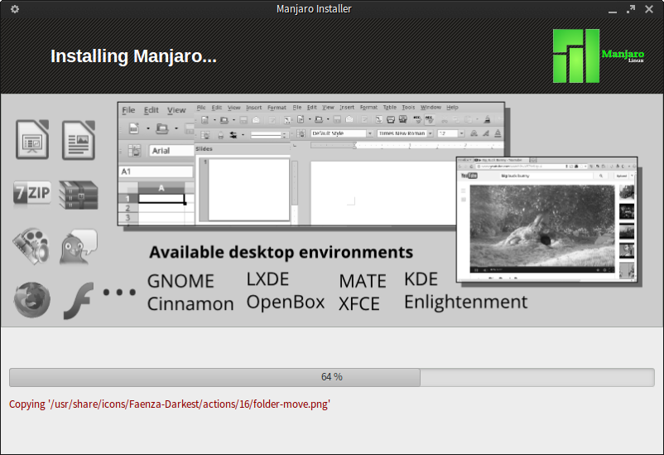Image resolution: width=664 pixels, height=455 pixels.
Task: Click the 7ZIP archive icon
Action: 32,193
